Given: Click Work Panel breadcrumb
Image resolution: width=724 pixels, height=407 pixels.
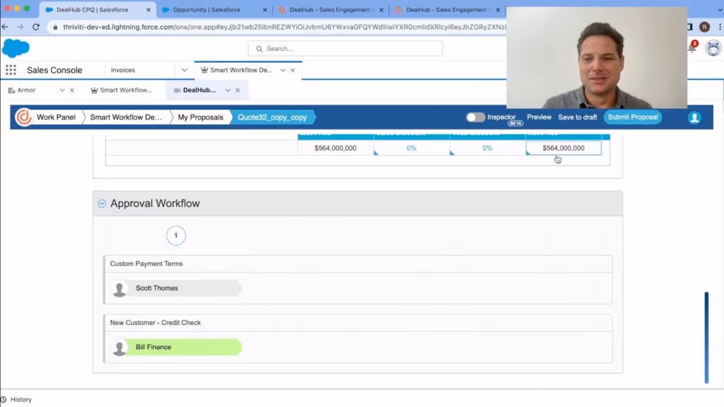Looking at the screenshot, I should [56, 117].
